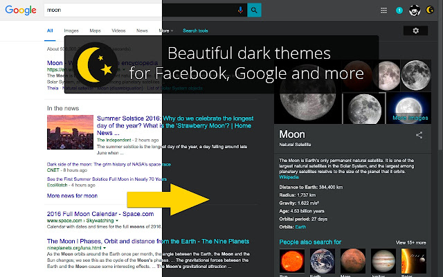Screen dimensions: 443x277
Task: Open the settings gear button
Action: click(415, 30)
